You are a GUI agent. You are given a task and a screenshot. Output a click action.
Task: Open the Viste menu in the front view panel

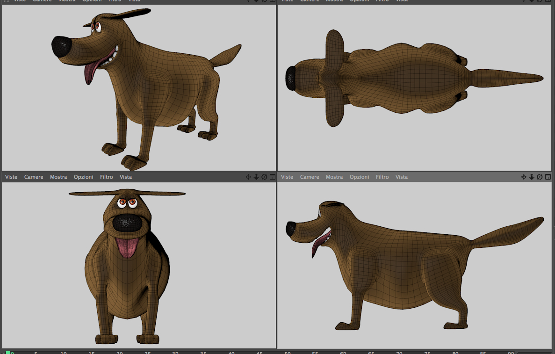click(x=11, y=177)
